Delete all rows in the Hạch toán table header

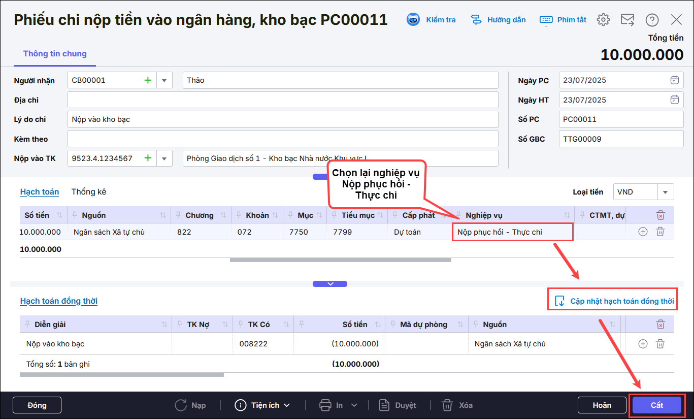click(x=660, y=215)
